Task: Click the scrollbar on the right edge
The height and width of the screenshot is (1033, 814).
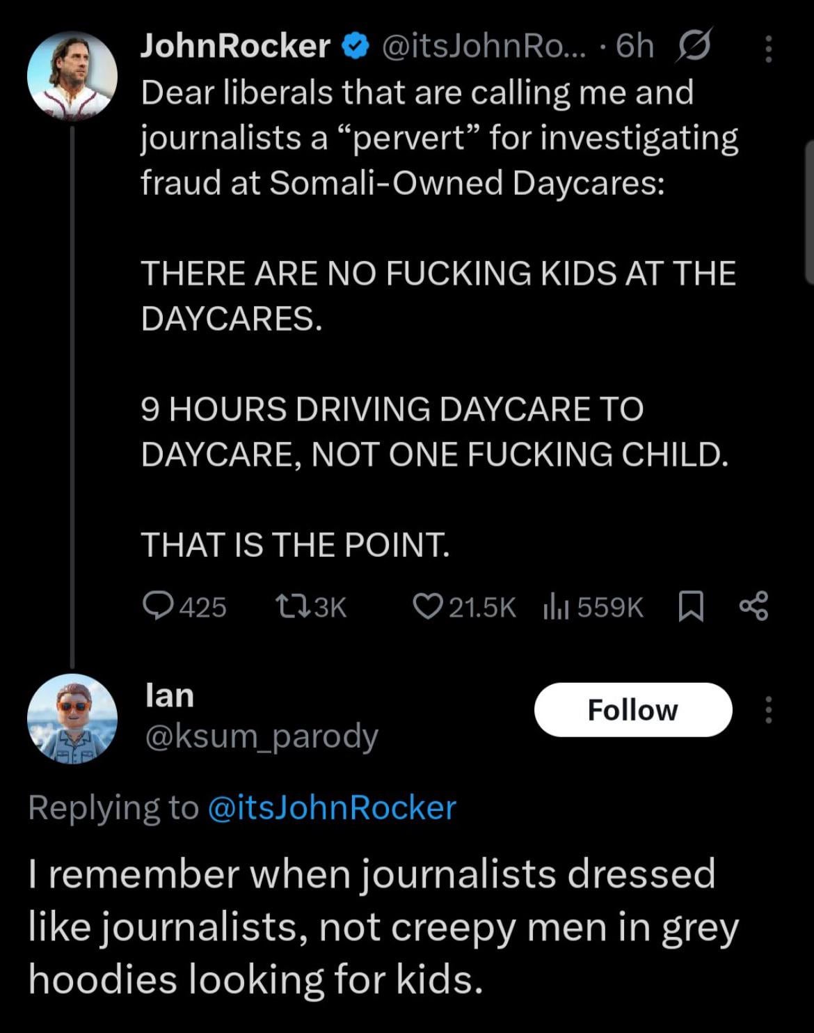Action: [x=808, y=212]
